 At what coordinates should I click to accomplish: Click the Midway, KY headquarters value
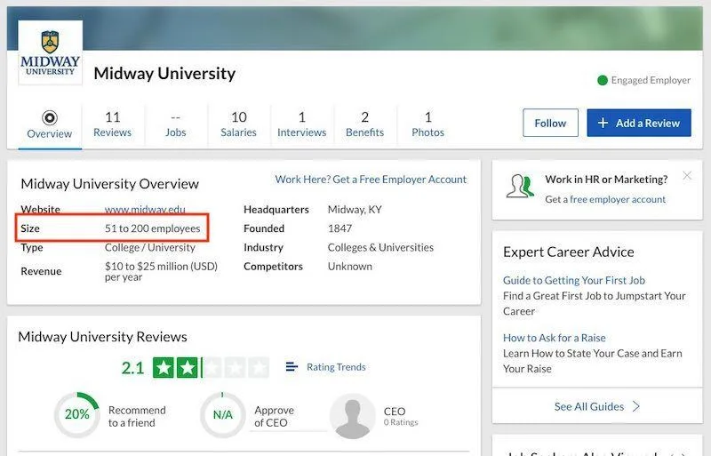(x=355, y=210)
